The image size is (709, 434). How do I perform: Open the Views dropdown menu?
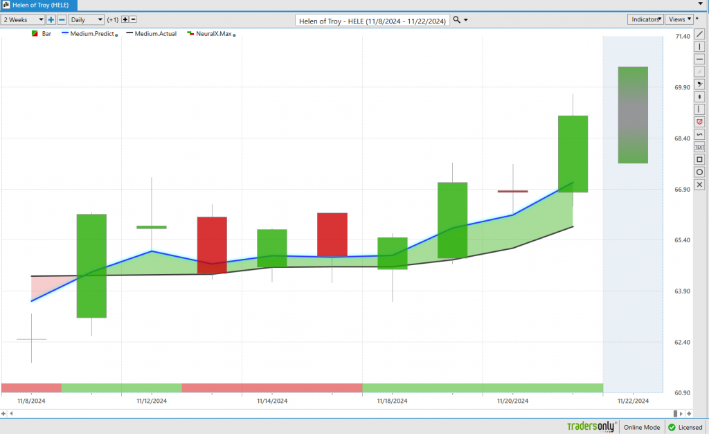click(680, 19)
